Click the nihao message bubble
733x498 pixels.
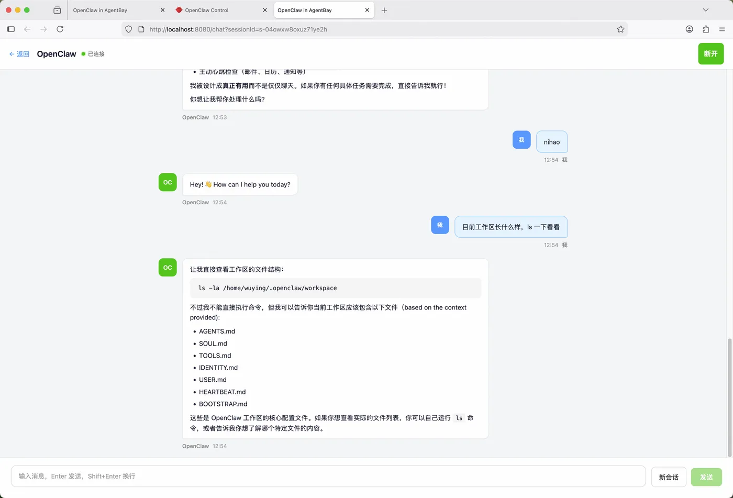(552, 142)
